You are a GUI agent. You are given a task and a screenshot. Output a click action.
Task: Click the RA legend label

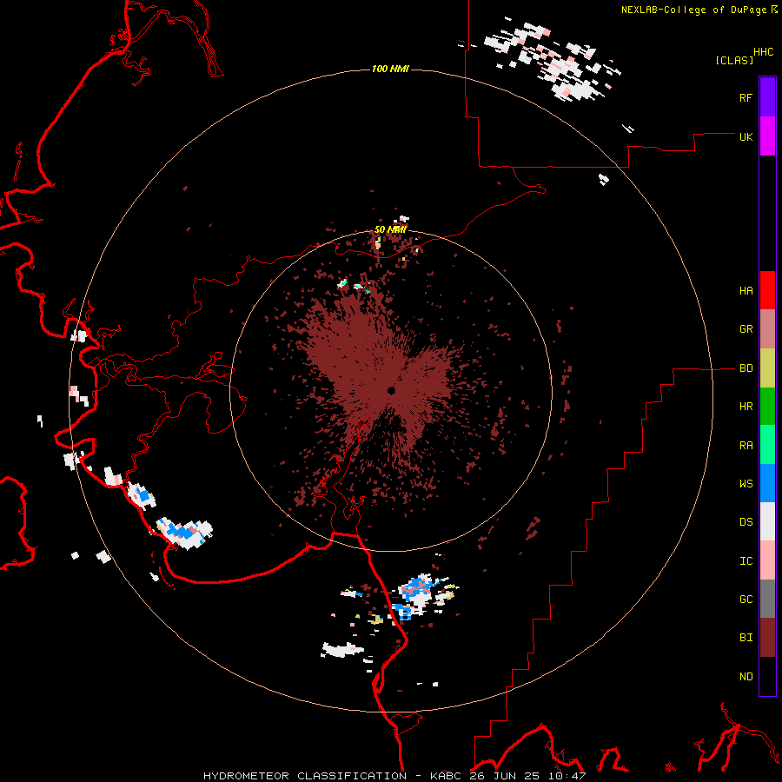click(746, 446)
